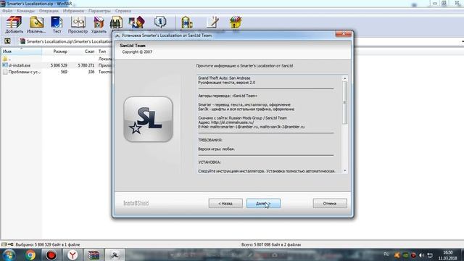Click the installer taskbar icon
The width and height of the screenshot is (464, 261).
click(x=115, y=254)
